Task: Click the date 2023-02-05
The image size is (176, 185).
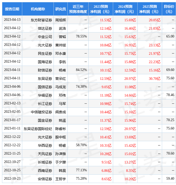Action: click(12, 112)
